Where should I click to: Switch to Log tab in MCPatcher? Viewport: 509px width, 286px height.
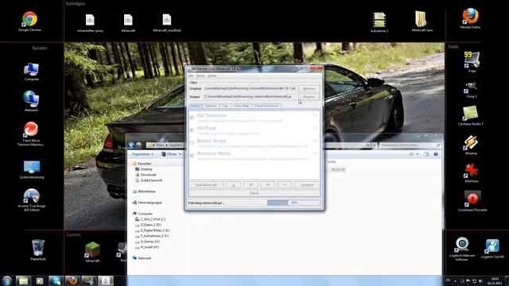(224, 106)
